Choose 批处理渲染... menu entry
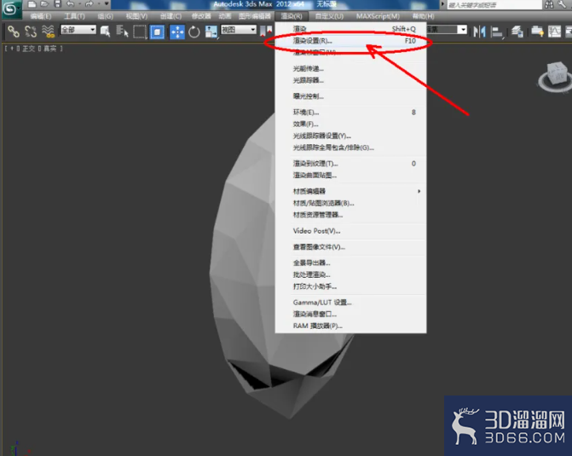The height and width of the screenshot is (456, 572). click(350, 274)
